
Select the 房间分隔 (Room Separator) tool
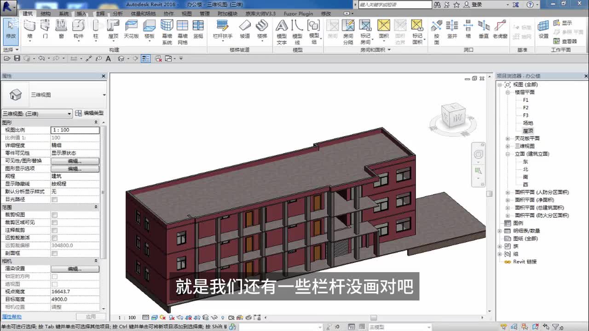point(348,32)
